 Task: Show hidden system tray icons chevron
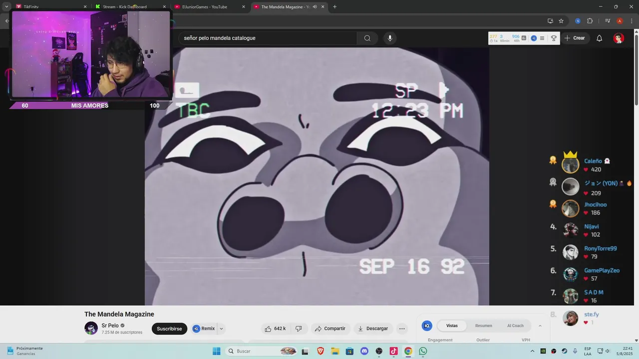(532, 351)
